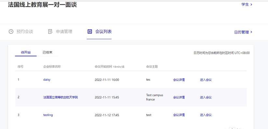Open 法国国立高等航空航天学院 link
This screenshot has width=268, height=129.
(x=60, y=97)
